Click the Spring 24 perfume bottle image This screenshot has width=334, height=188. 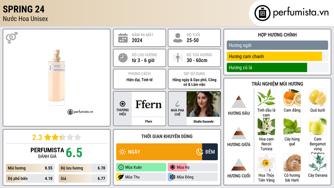coord(56,78)
